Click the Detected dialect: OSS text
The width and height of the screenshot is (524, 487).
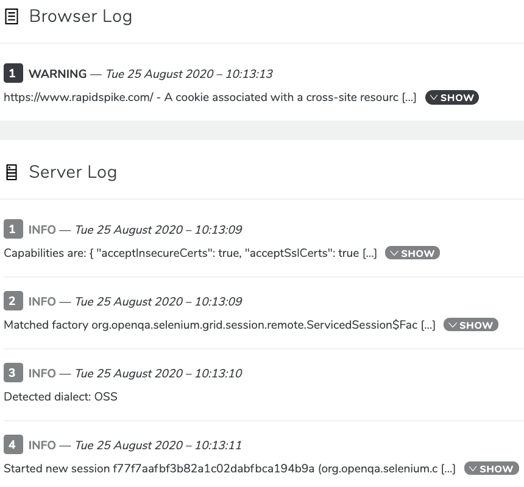point(60,396)
